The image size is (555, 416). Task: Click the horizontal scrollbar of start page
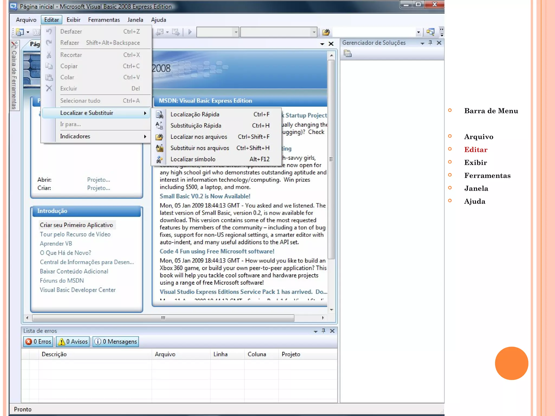pyautogui.click(x=163, y=318)
